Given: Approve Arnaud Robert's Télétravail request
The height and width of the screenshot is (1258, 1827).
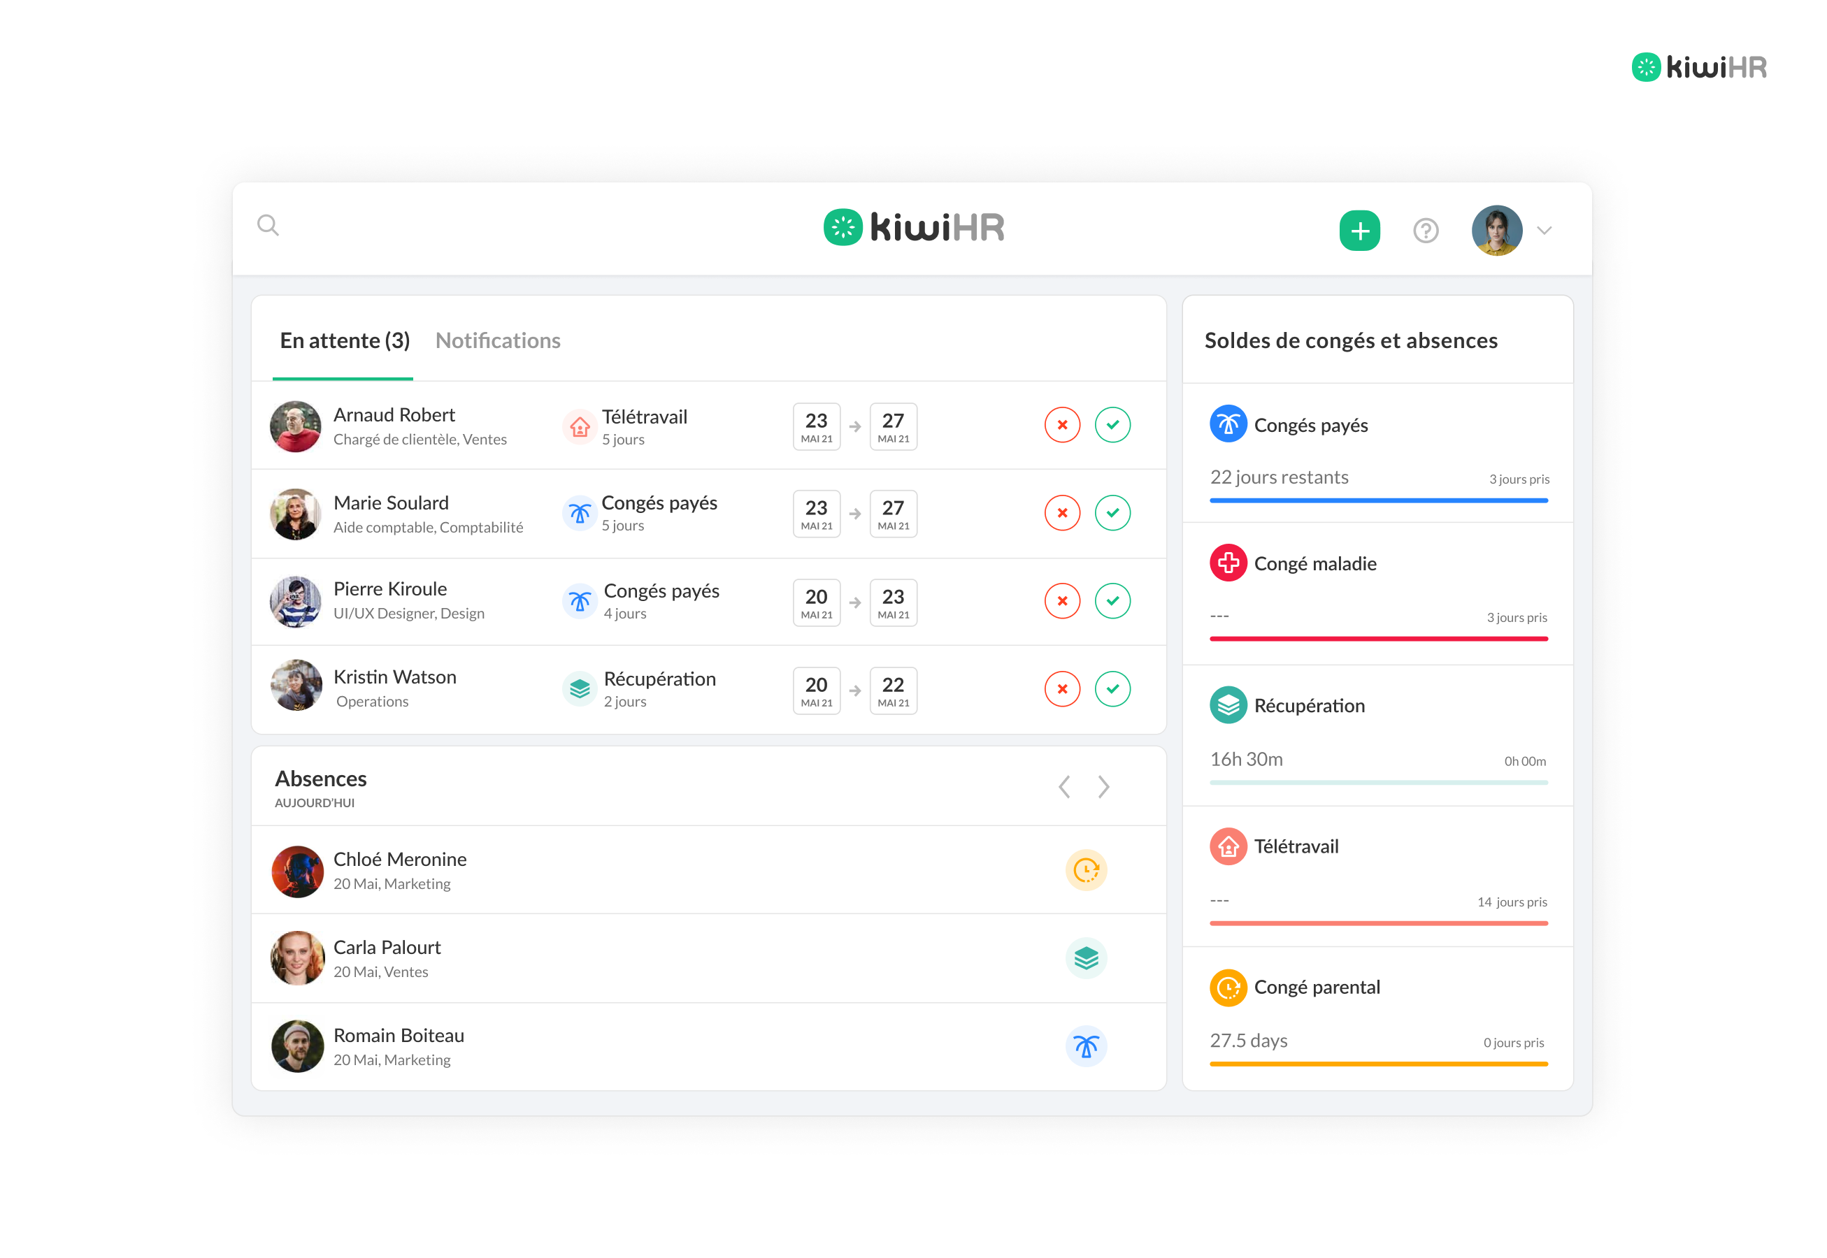Looking at the screenshot, I should pos(1112,425).
